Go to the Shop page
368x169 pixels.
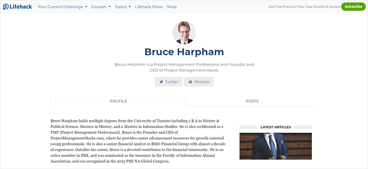click(x=172, y=7)
